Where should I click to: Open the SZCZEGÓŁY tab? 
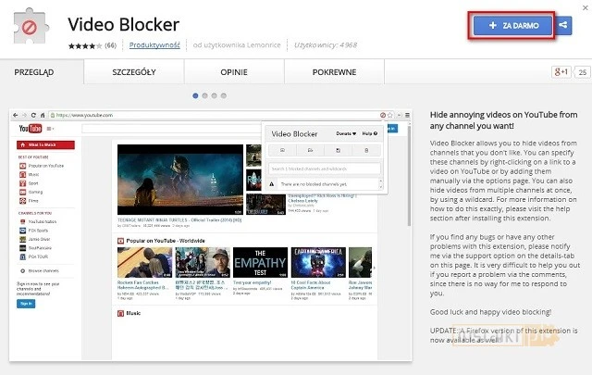coord(134,72)
